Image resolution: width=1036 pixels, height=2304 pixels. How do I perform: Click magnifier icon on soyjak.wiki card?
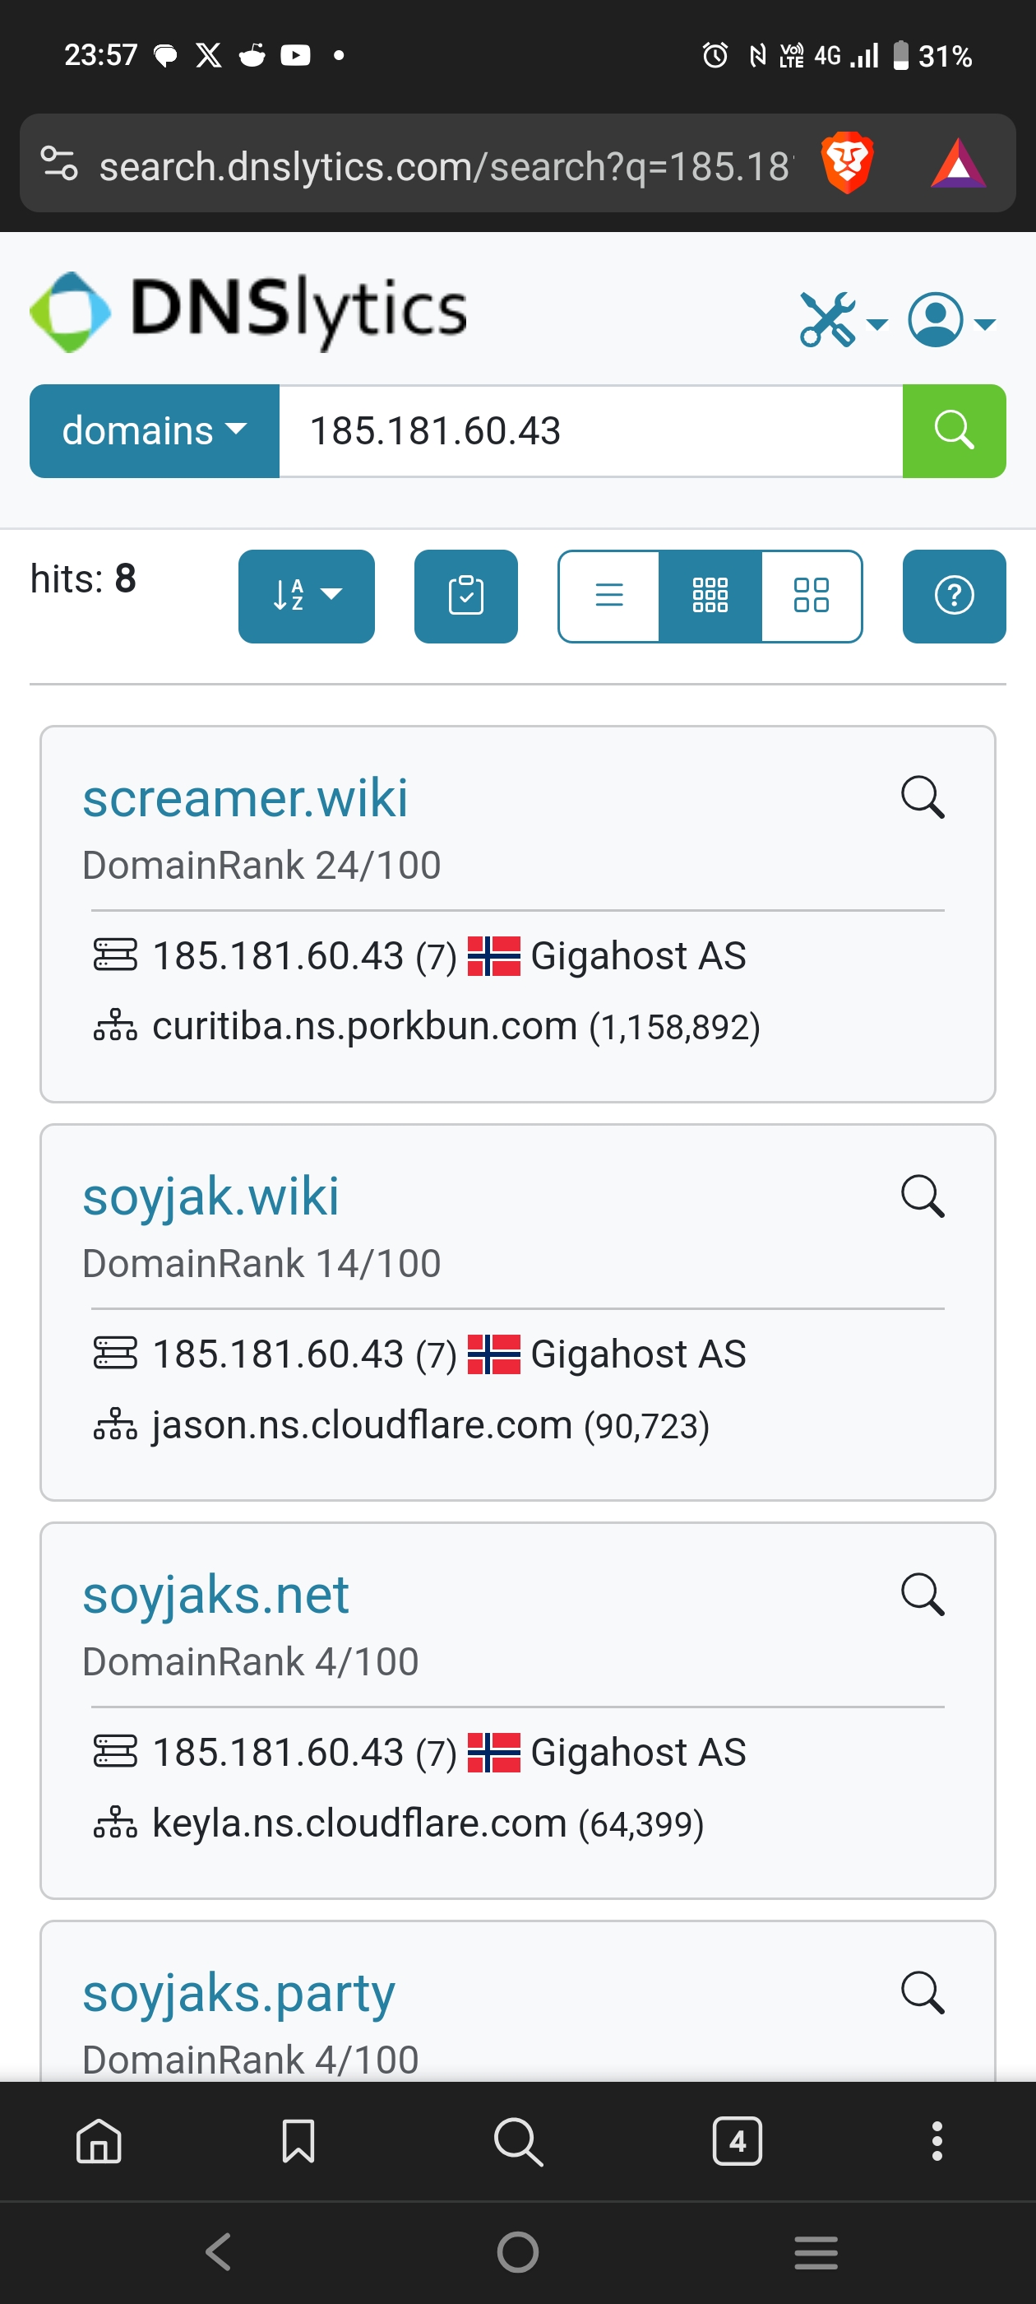(923, 1196)
